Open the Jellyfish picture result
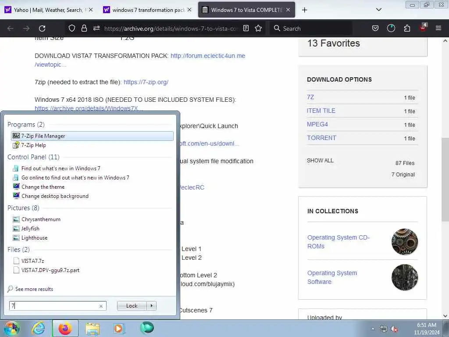449x337 pixels. [x=30, y=228]
